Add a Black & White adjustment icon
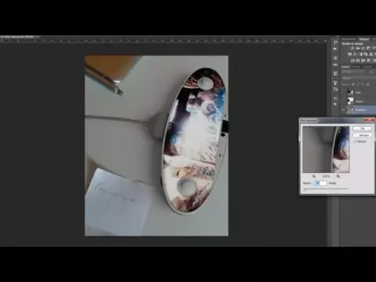This screenshot has height=282, width=376. coord(361,54)
